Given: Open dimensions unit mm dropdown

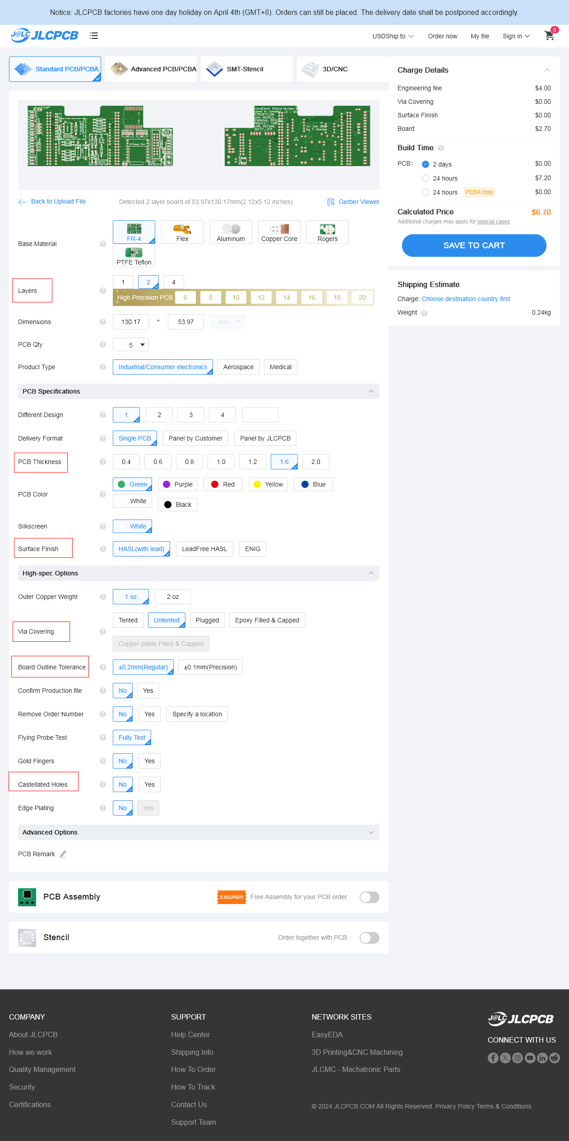Looking at the screenshot, I should (x=228, y=322).
